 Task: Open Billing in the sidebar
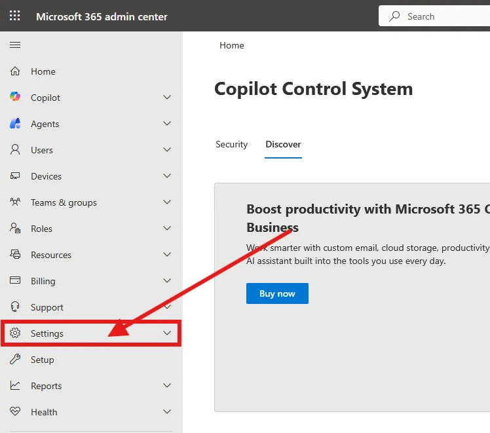43,281
